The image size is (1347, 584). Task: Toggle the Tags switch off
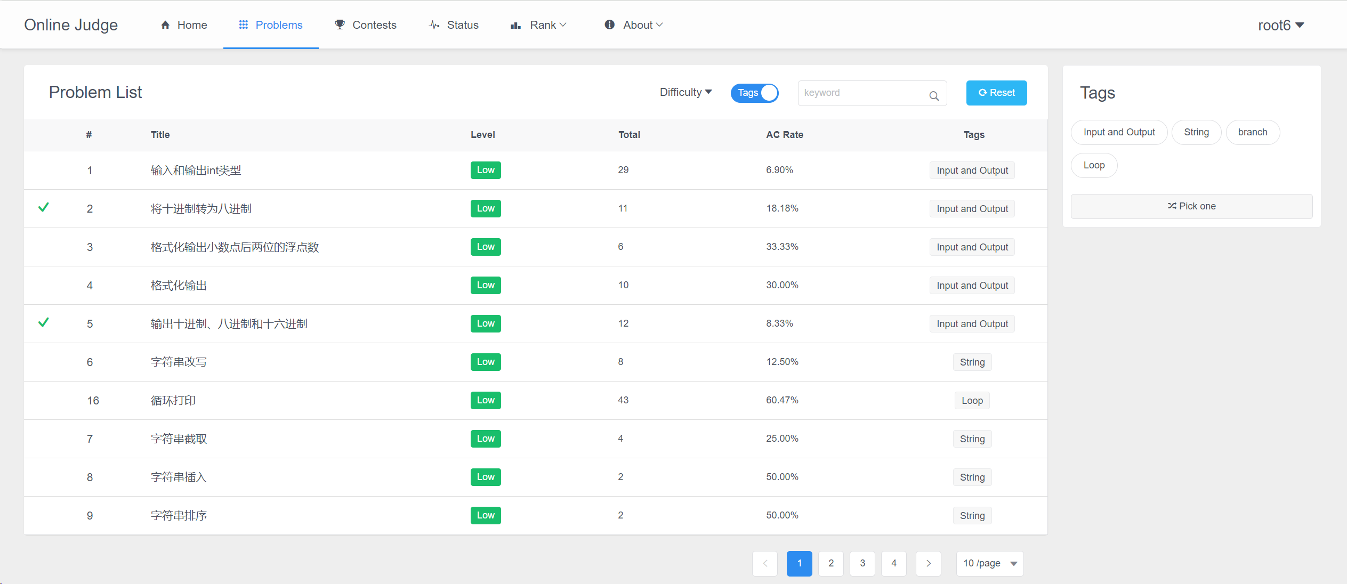click(754, 93)
